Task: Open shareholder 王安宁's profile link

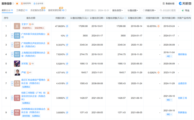Action: click(x=25, y=24)
